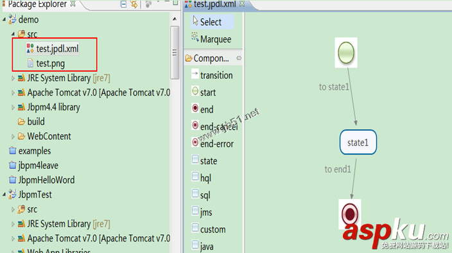
Task: Pick the java component
Action: coord(203,247)
